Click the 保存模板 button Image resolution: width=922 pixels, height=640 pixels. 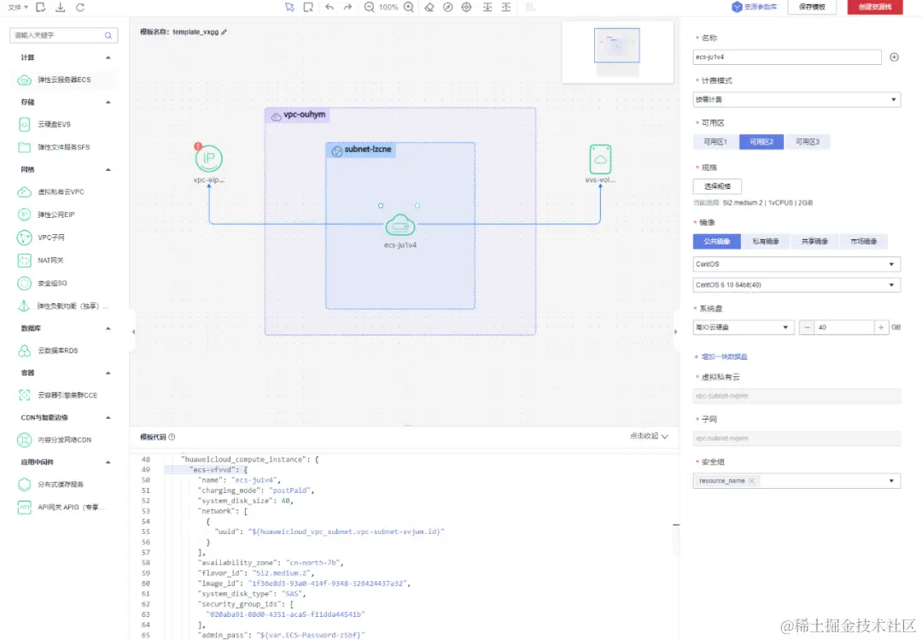point(812,7)
